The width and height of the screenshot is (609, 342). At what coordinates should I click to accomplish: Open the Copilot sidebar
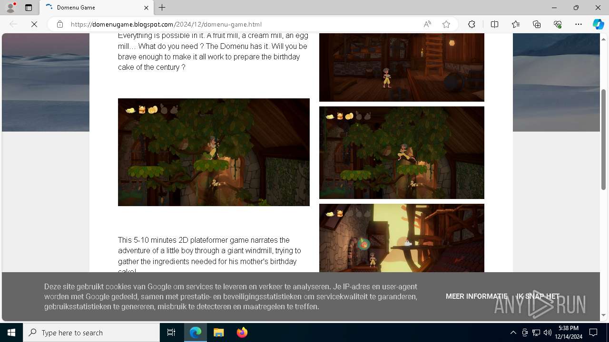599,24
